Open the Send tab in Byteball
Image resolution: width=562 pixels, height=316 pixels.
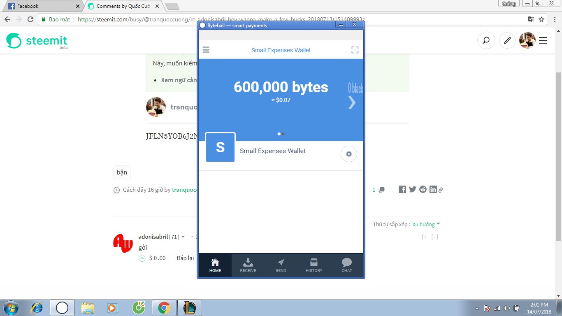tap(281, 265)
